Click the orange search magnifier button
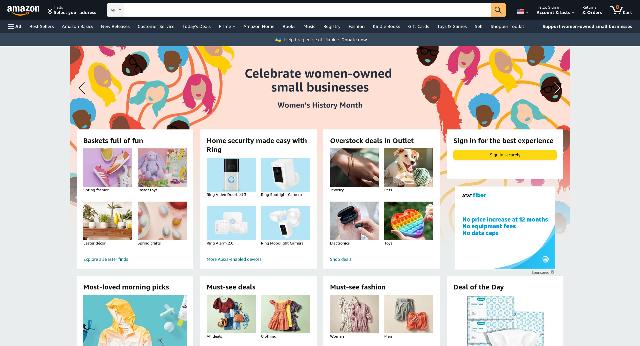The image size is (640, 346). click(498, 10)
